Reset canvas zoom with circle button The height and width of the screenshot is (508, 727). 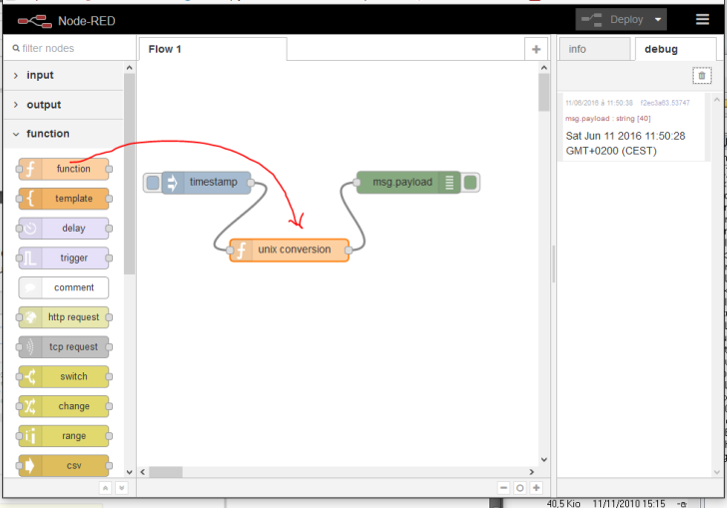(x=519, y=488)
